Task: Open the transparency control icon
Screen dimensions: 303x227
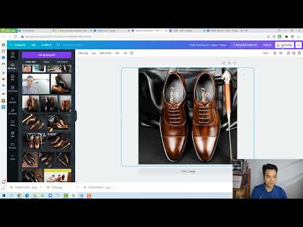Action: 275,53
